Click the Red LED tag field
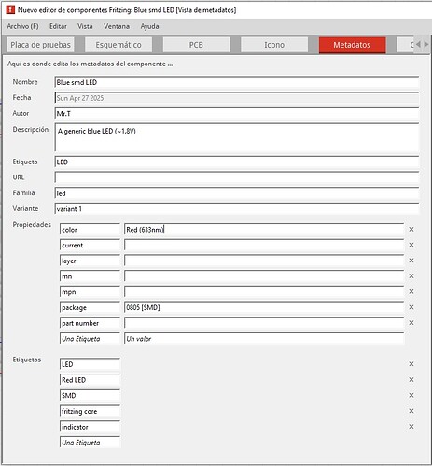 click(x=90, y=380)
